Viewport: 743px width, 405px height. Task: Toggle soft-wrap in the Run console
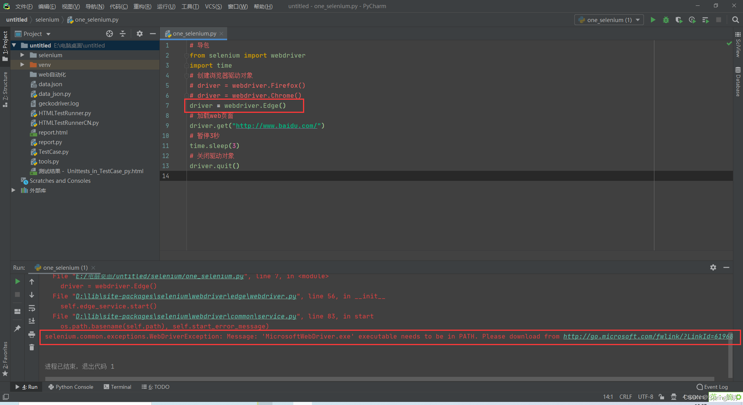(32, 308)
